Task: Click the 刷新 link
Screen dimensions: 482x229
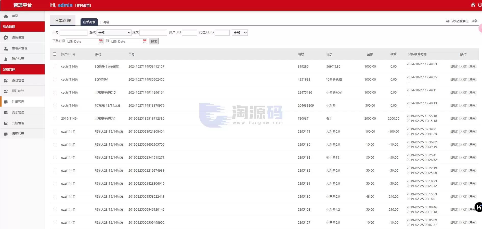Action: click(x=475, y=21)
